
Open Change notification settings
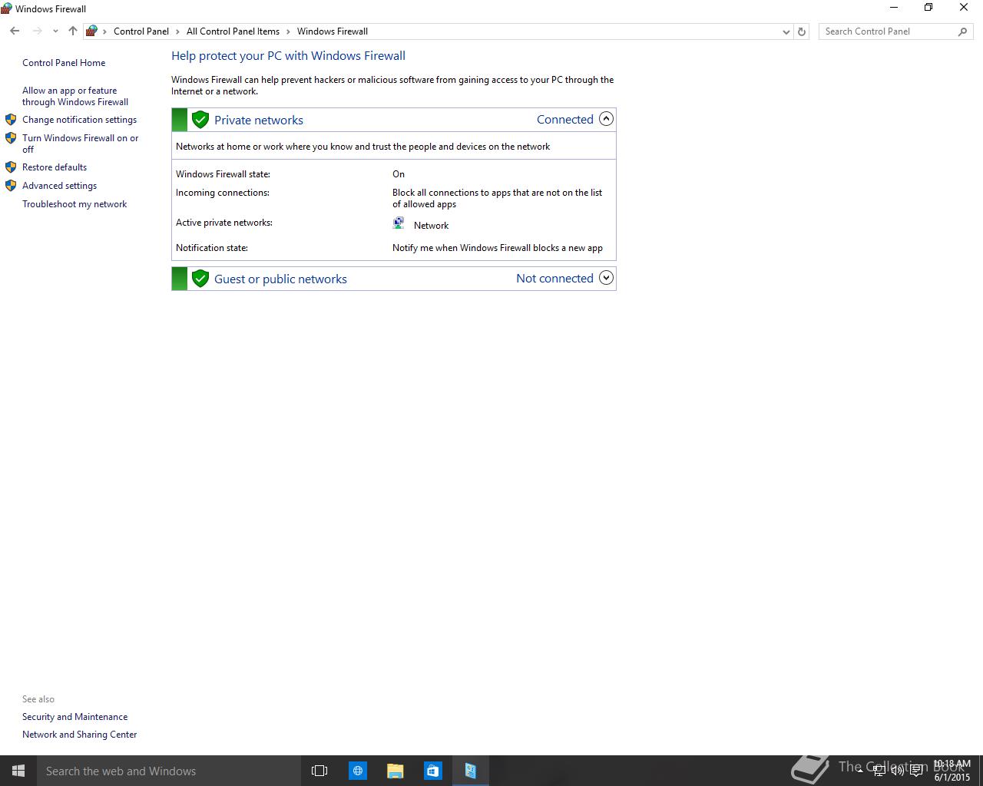pyautogui.click(x=79, y=120)
